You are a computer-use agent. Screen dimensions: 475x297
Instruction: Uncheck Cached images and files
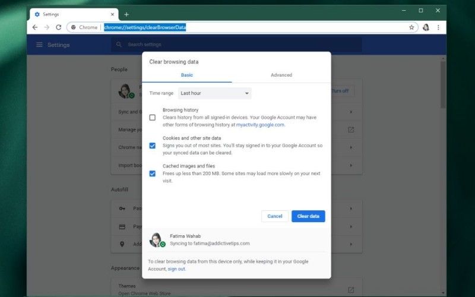coord(153,173)
